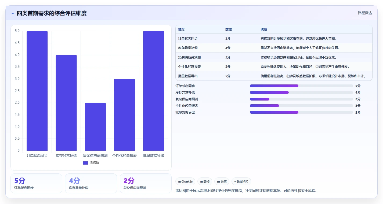Click the footer note starting 雷达图用于展示
Image resolution: width=383 pixels, height=204 pixels.
[x=246, y=191]
